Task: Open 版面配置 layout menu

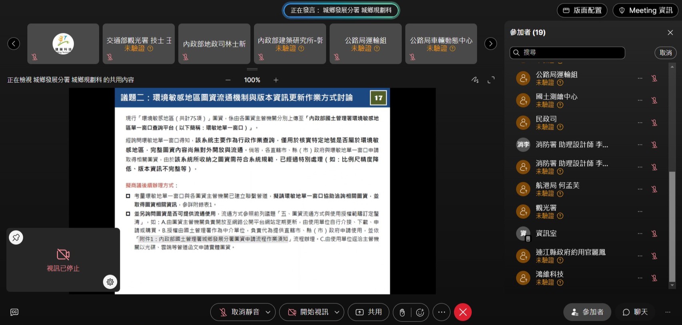Action: coord(582,10)
